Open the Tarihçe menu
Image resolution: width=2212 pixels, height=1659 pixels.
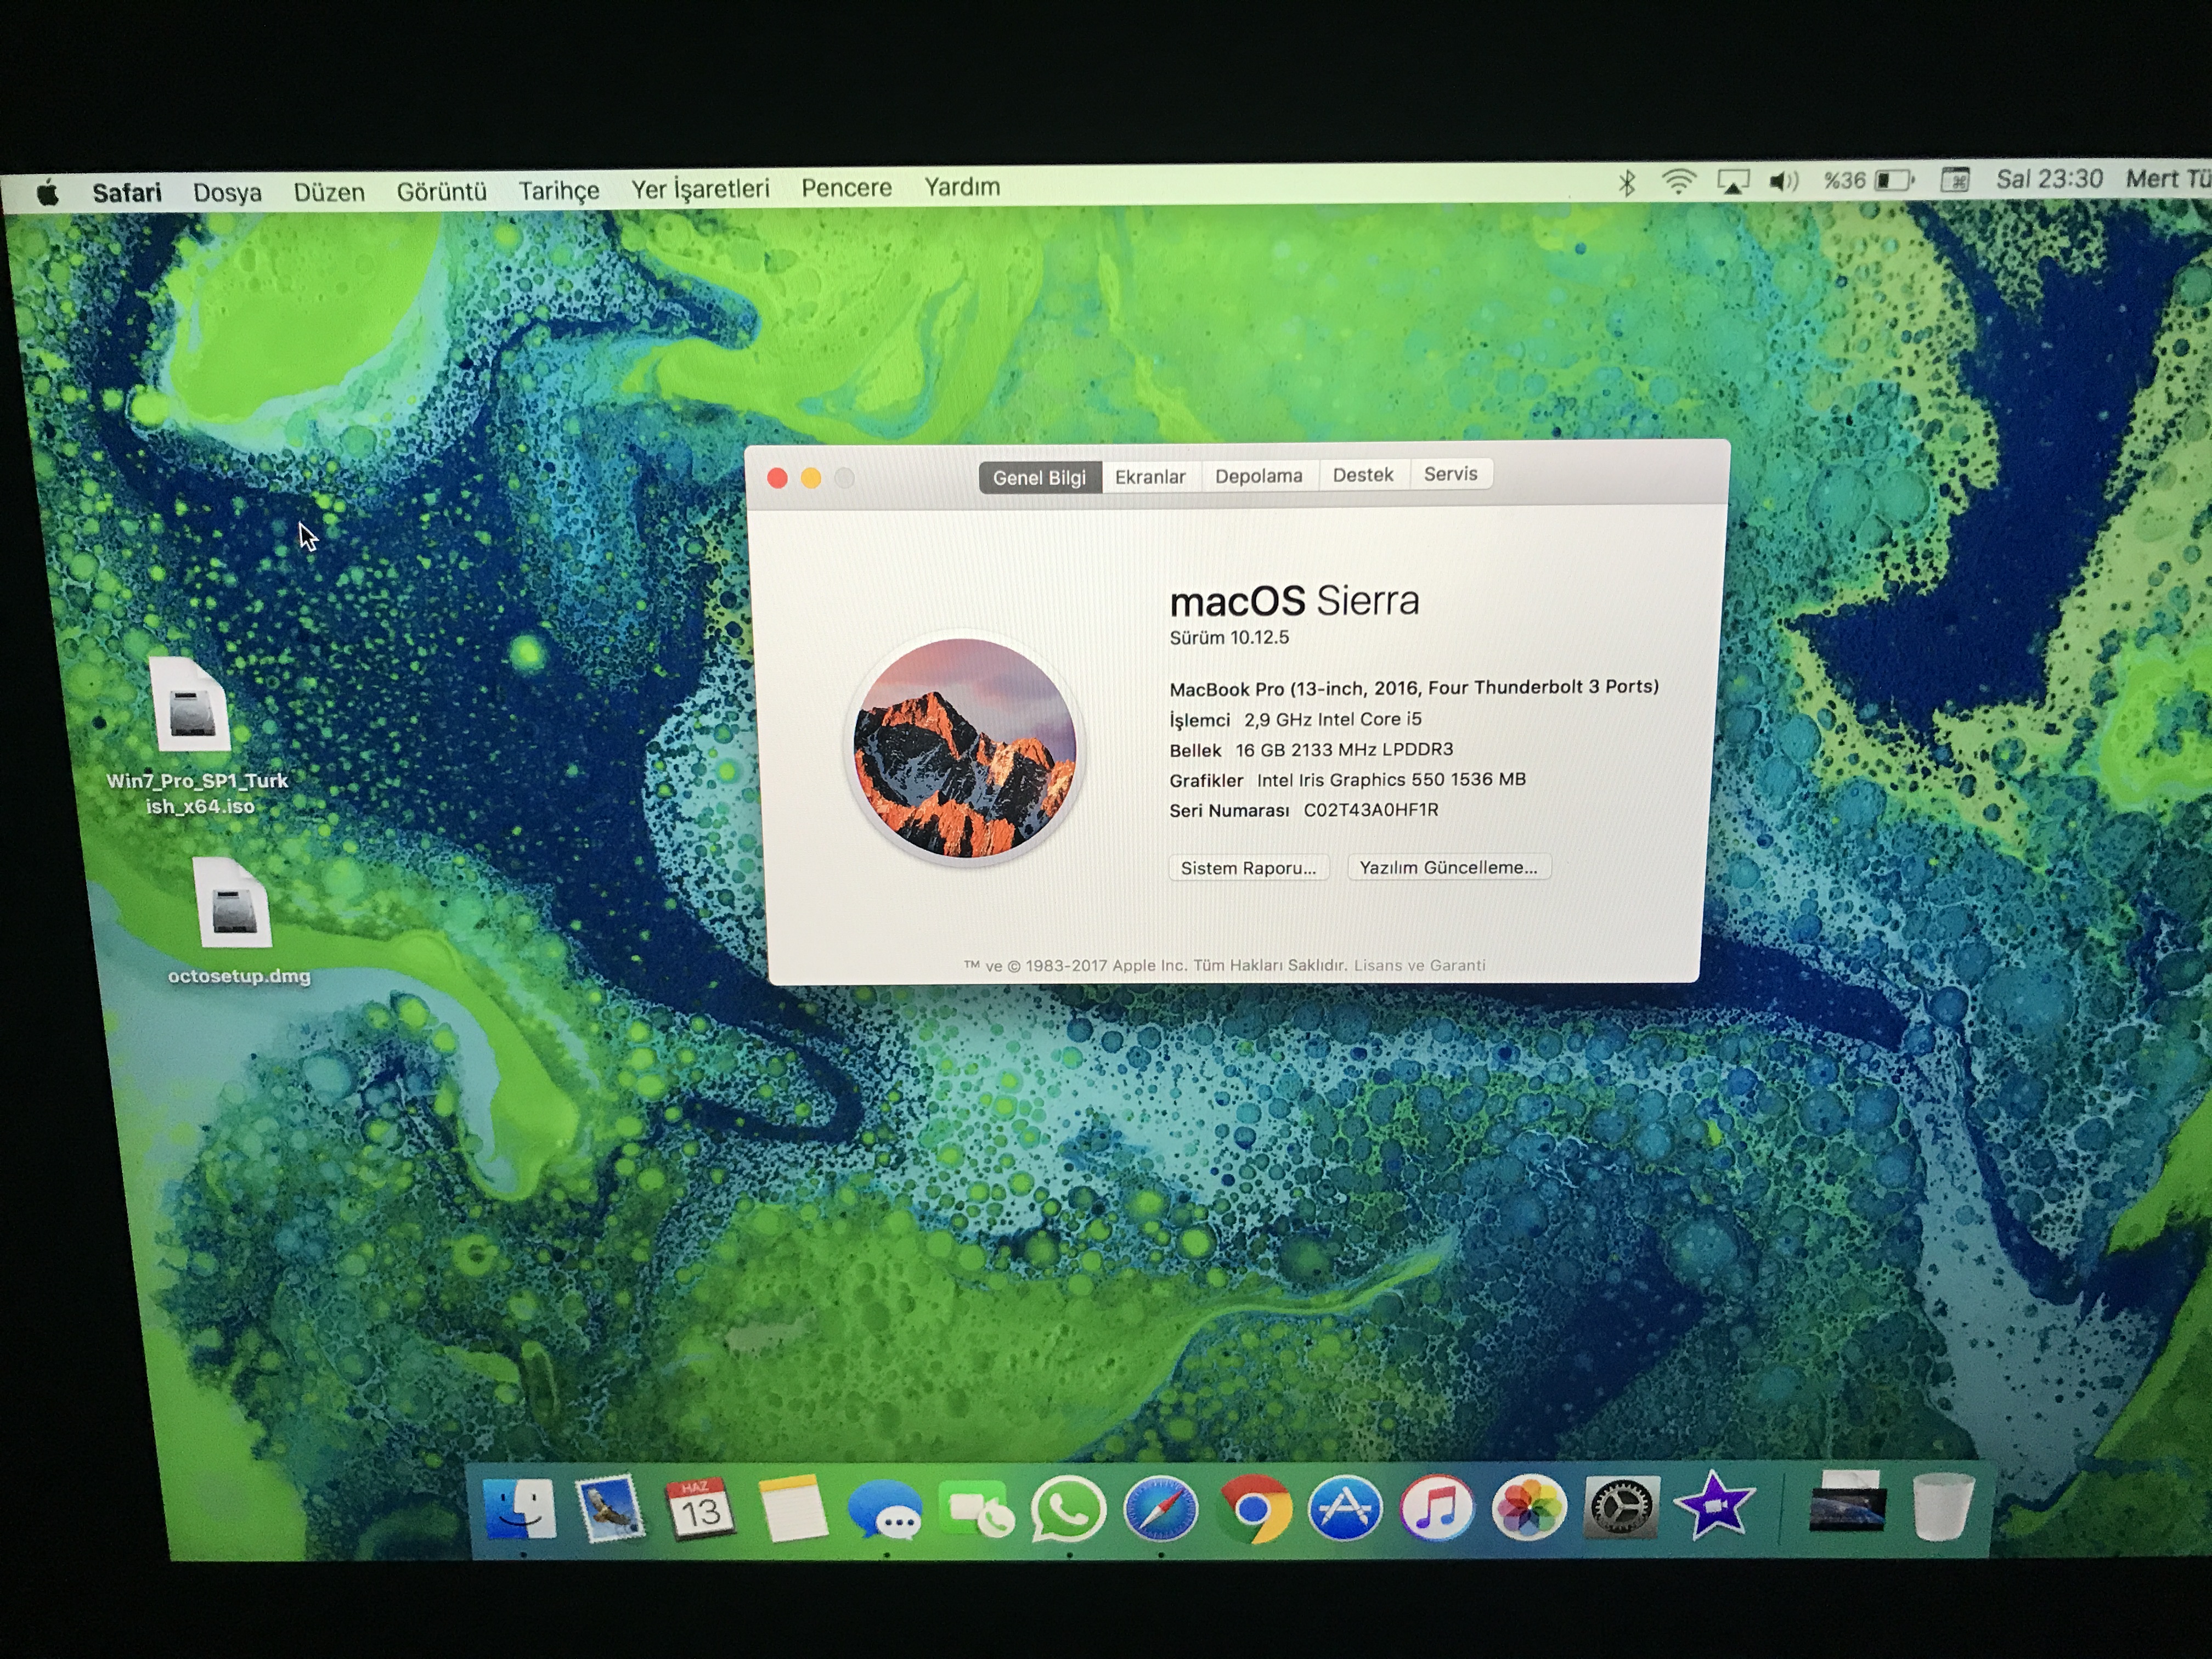pos(559,190)
